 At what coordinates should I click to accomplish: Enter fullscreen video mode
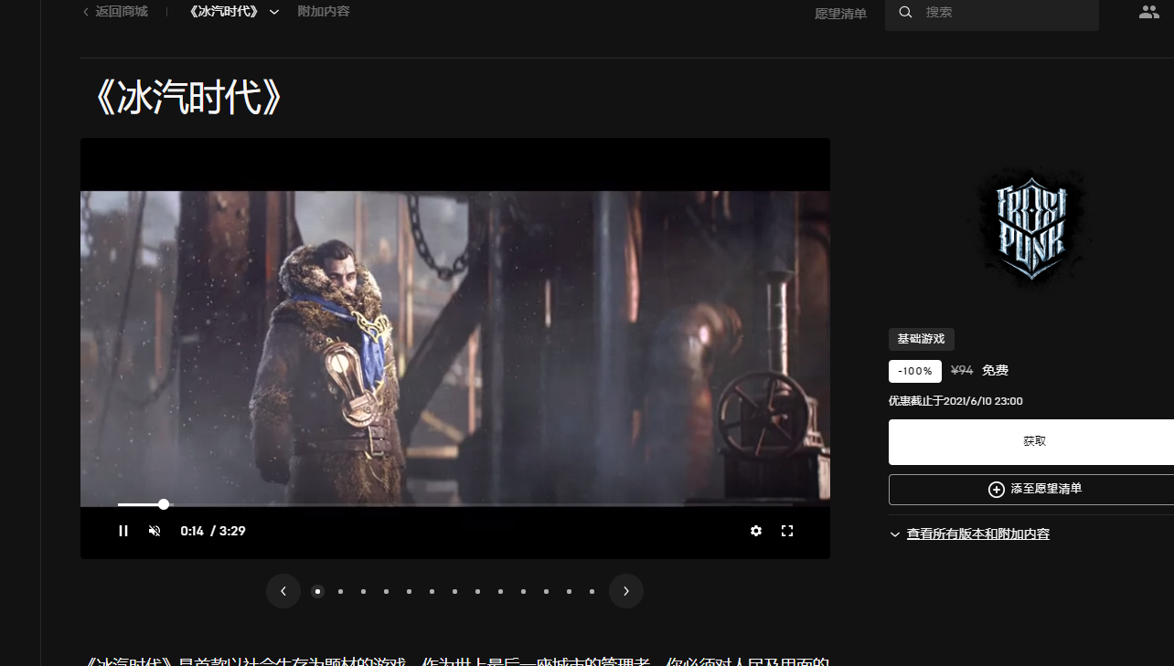[x=787, y=531]
